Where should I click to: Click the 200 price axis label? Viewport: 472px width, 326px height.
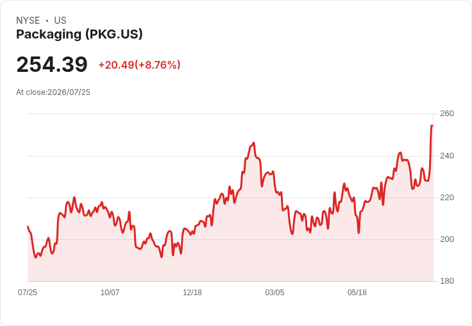[x=447, y=239]
